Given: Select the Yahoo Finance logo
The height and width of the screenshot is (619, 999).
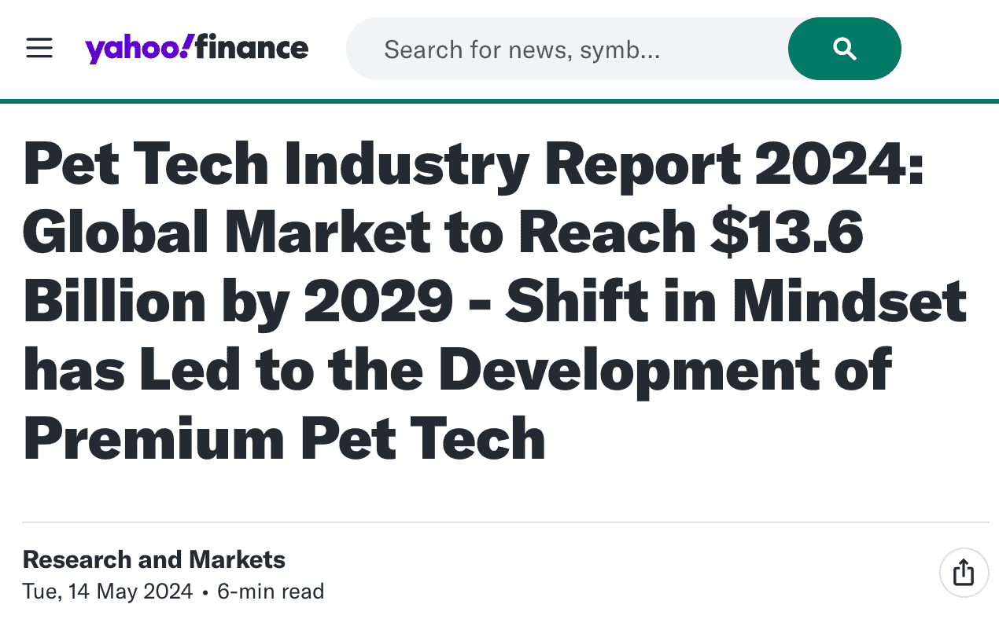Looking at the screenshot, I should pos(197,48).
